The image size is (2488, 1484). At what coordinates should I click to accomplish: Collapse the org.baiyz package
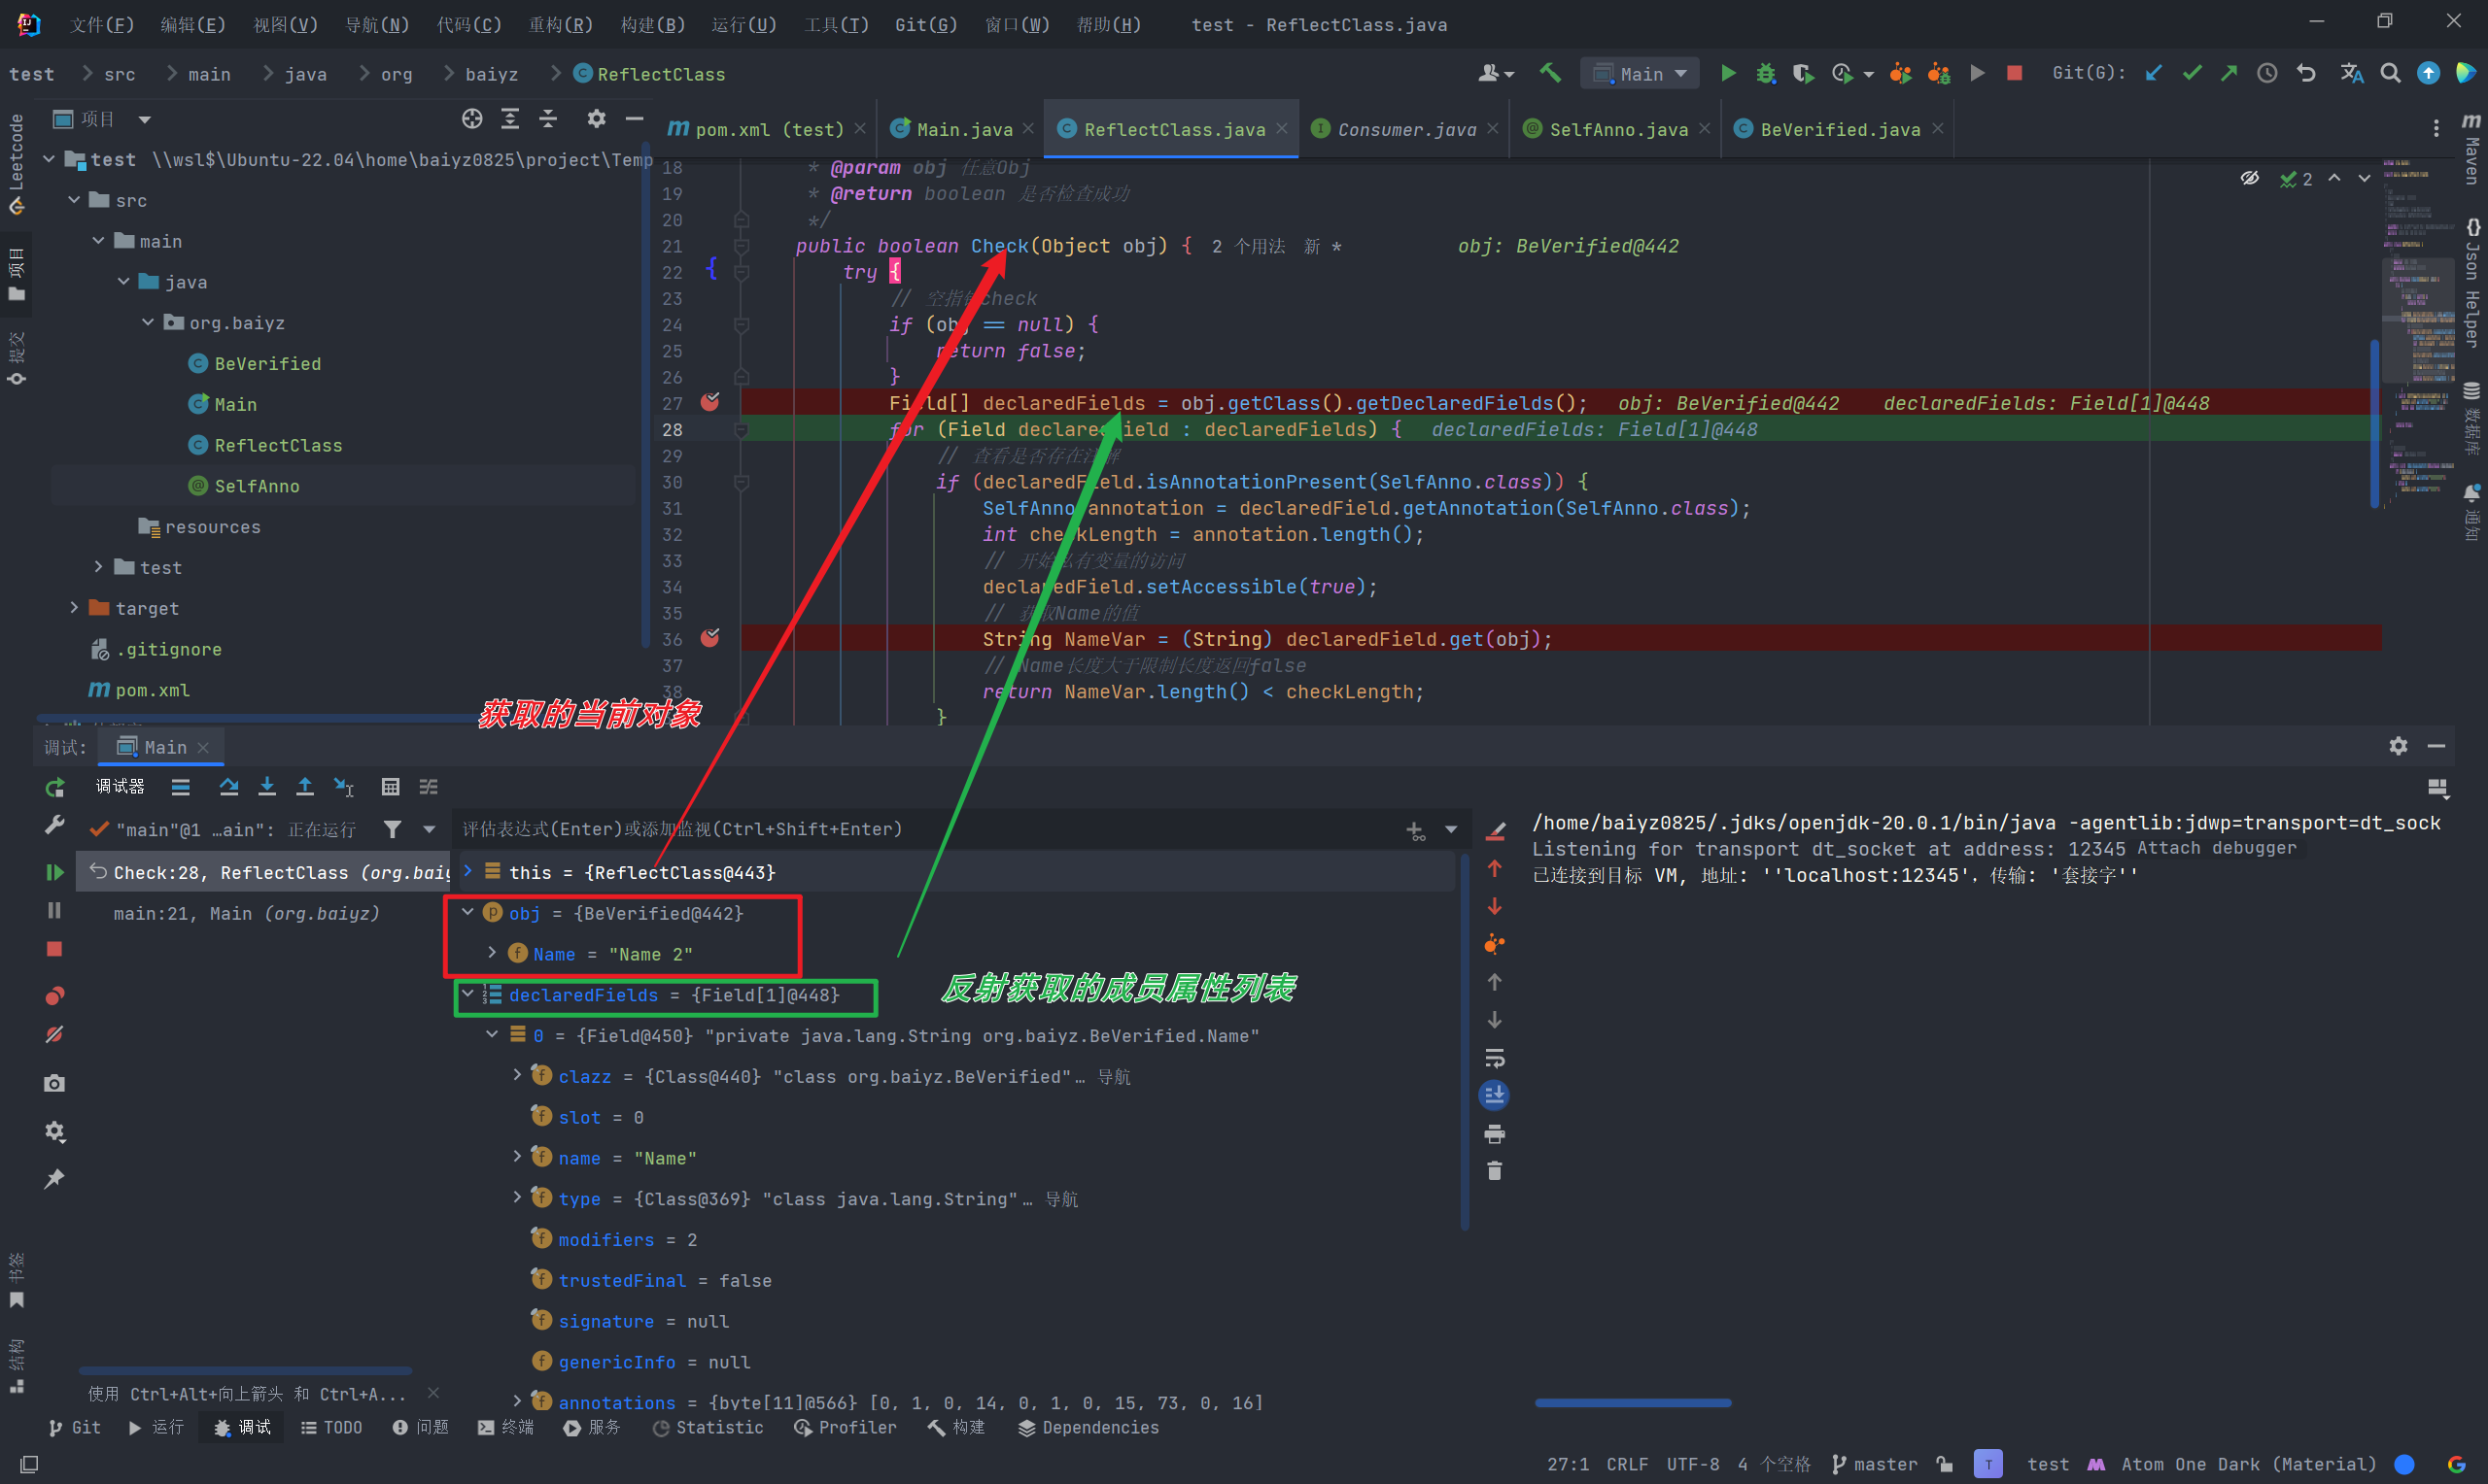(148, 322)
